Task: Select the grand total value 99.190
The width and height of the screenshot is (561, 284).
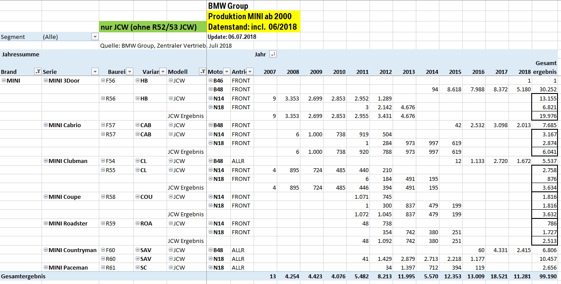Action: 548,276
